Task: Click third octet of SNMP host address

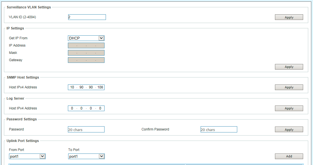Action: coord(91,87)
